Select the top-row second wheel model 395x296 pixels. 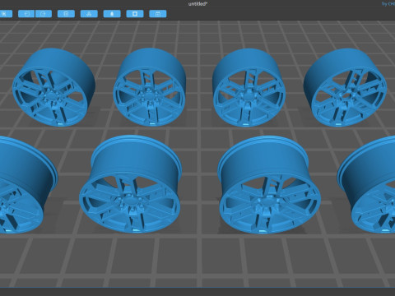coord(150,87)
